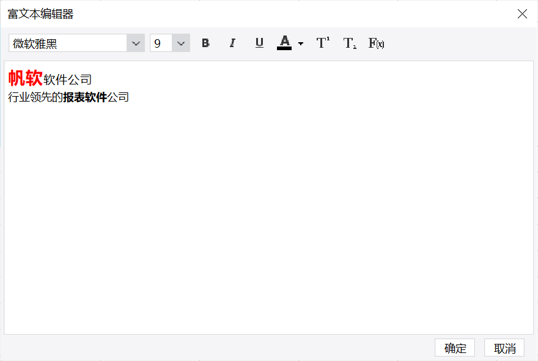Click the 微软雅黑 font name field
Screen dimensions: 538x361
(x=68, y=43)
